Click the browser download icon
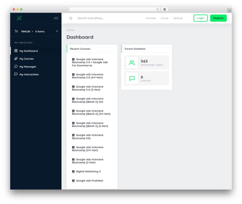This screenshot has width=242, height=204. click(165, 9)
